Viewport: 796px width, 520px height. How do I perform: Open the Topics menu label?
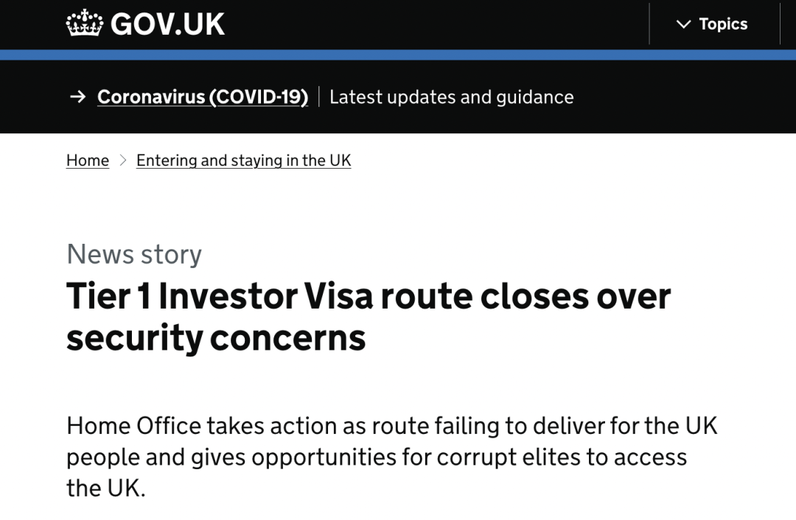click(x=723, y=24)
